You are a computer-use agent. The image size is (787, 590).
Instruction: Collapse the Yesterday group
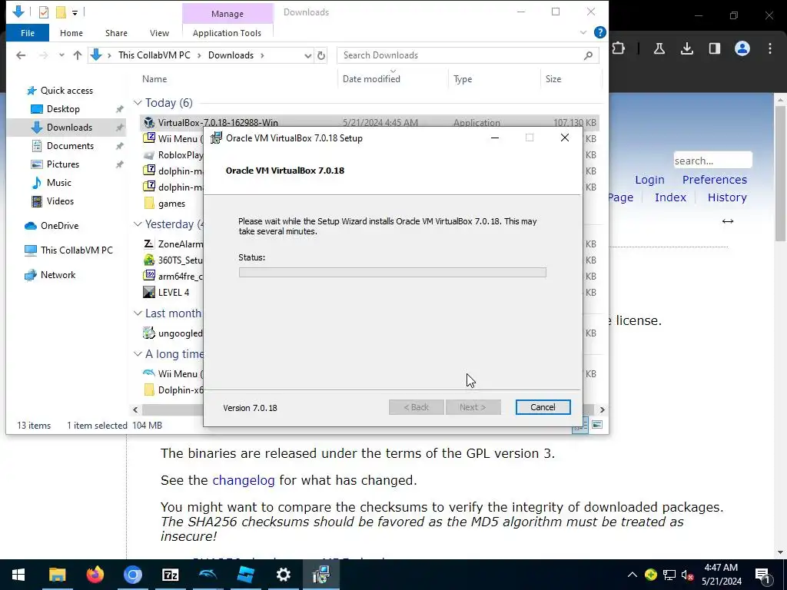coord(138,224)
